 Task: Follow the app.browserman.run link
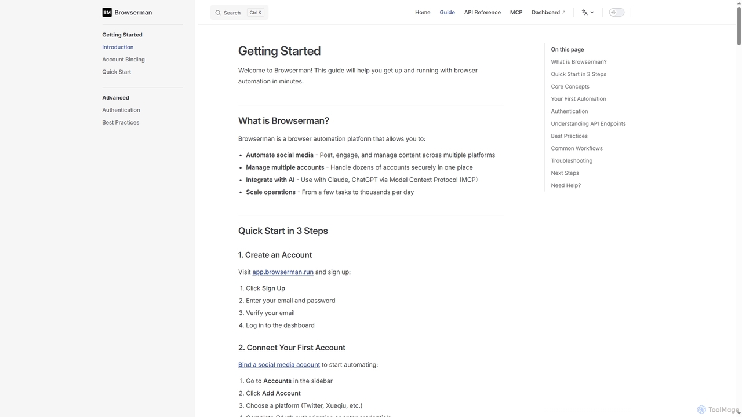point(283,272)
